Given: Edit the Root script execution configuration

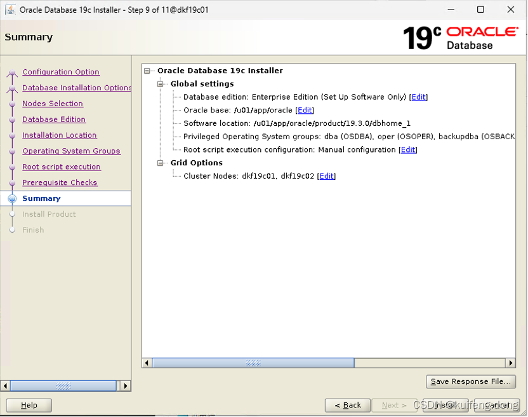Looking at the screenshot, I should tap(407, 149).
